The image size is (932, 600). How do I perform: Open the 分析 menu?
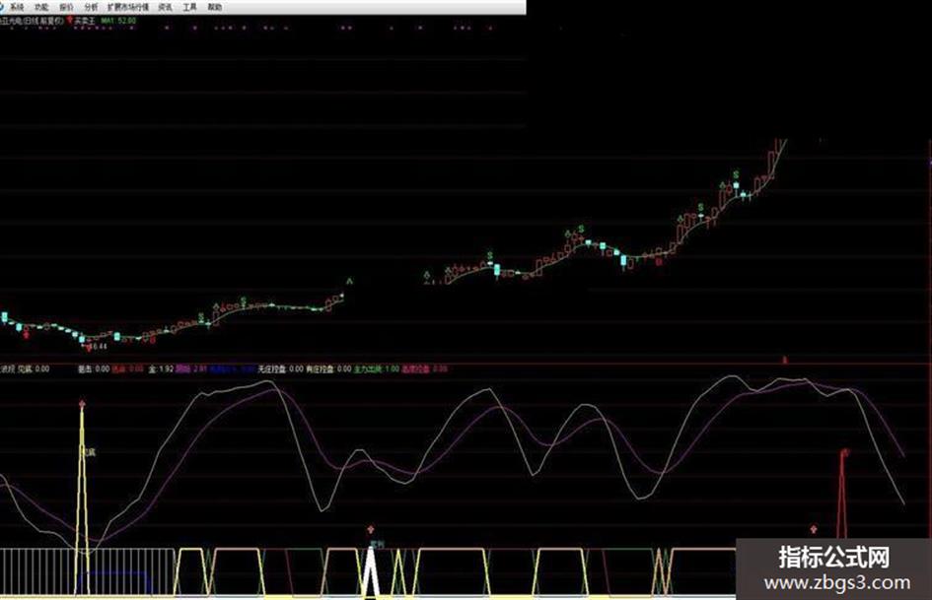coord(91,7)
